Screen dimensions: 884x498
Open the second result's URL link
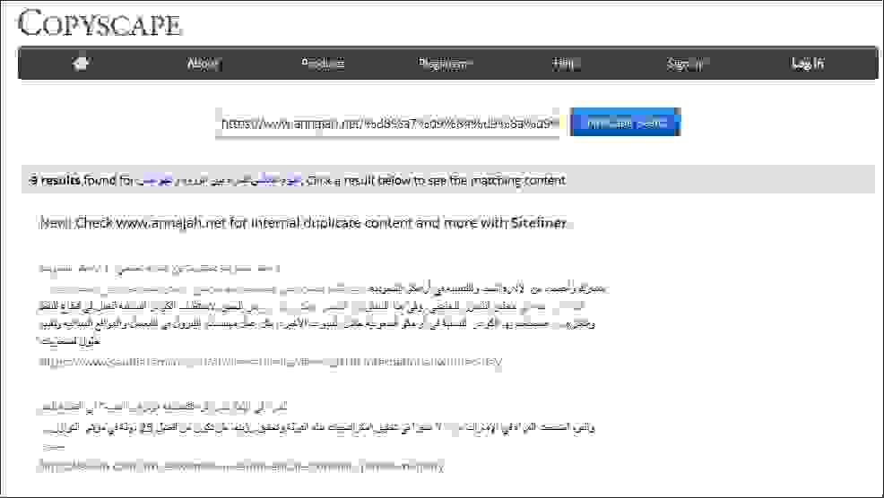[x=241, y=467]
